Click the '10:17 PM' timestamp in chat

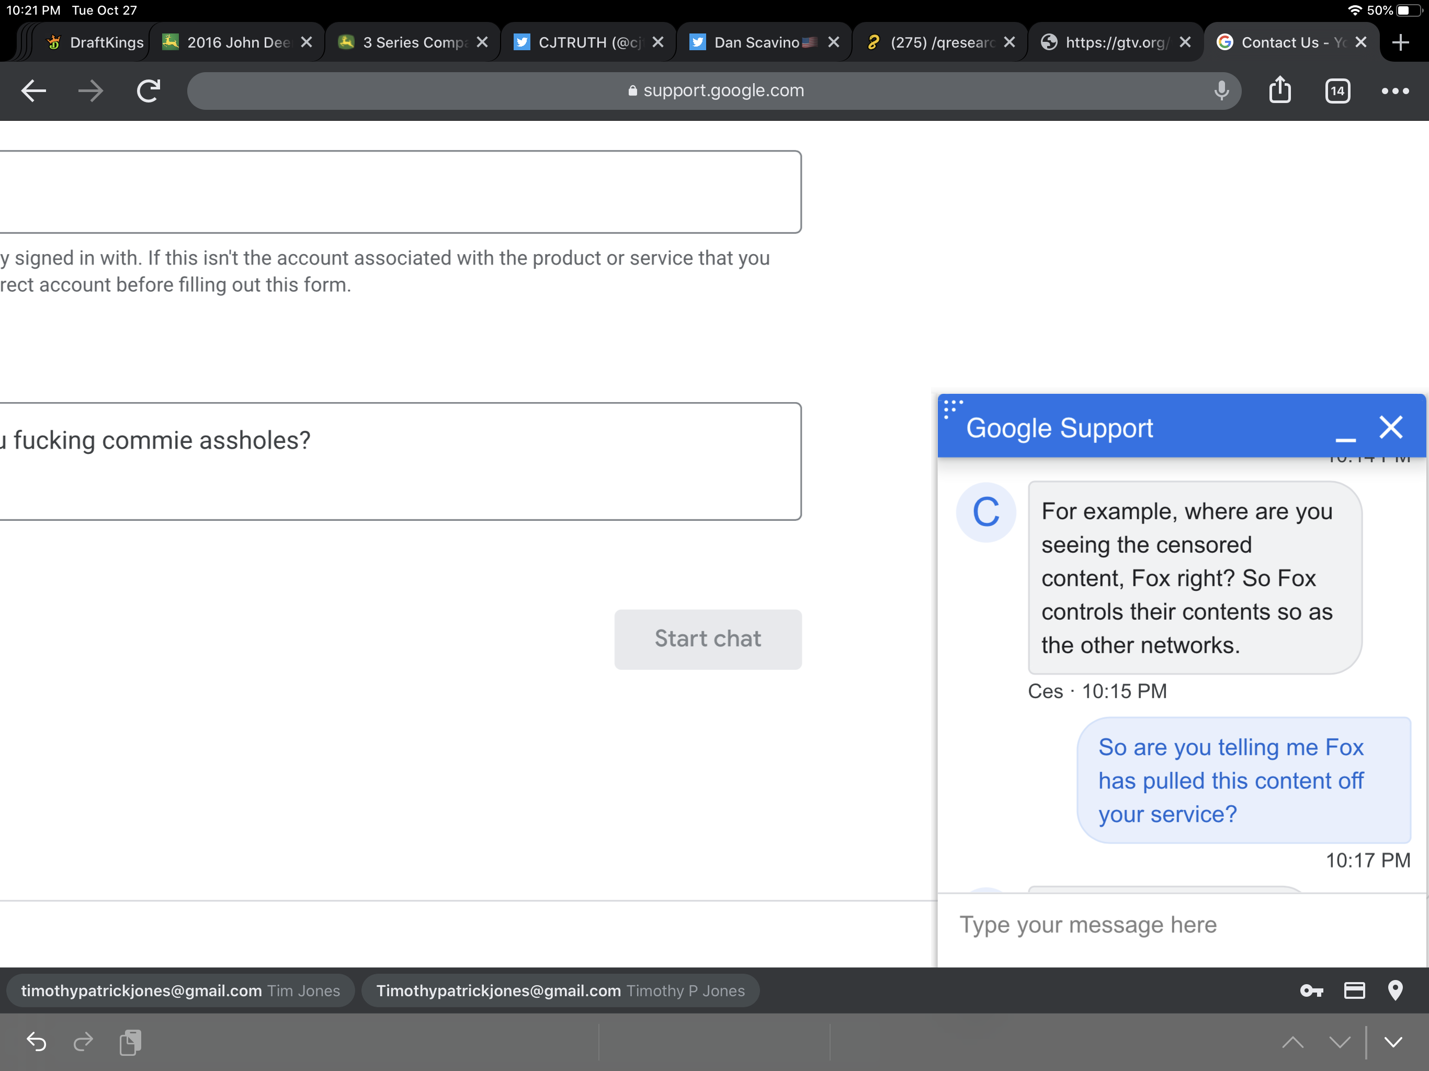pos(1368,860)
